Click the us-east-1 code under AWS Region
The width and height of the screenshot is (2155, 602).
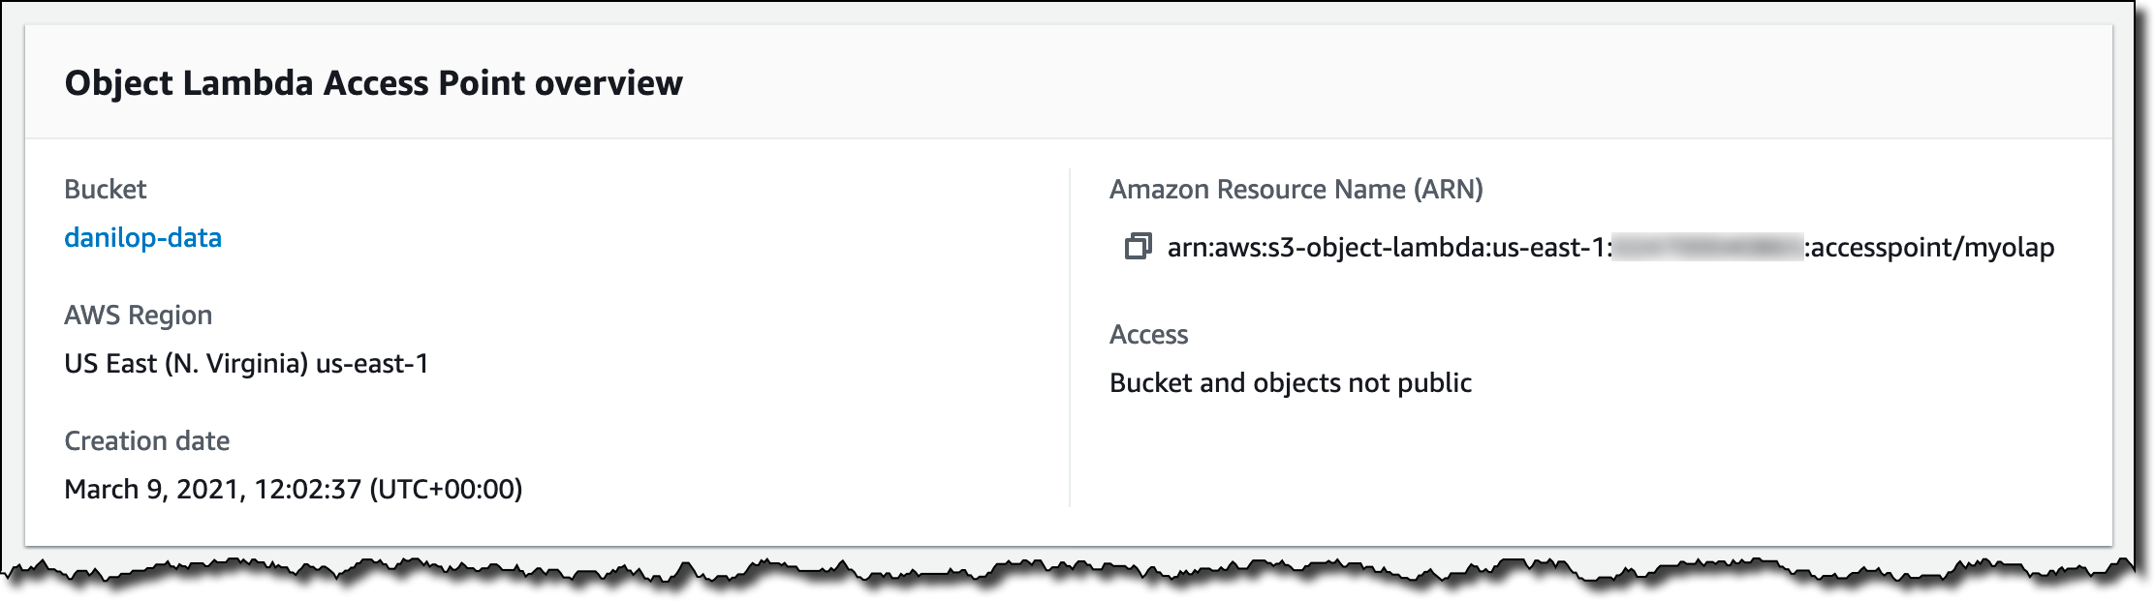(372, 364)
